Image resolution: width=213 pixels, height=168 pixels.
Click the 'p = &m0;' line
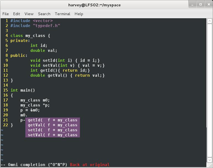30,110
